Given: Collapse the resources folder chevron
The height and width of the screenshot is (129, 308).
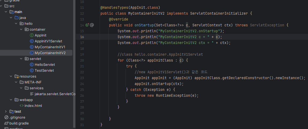Looking at the screenshot, I should coord(11,76).
